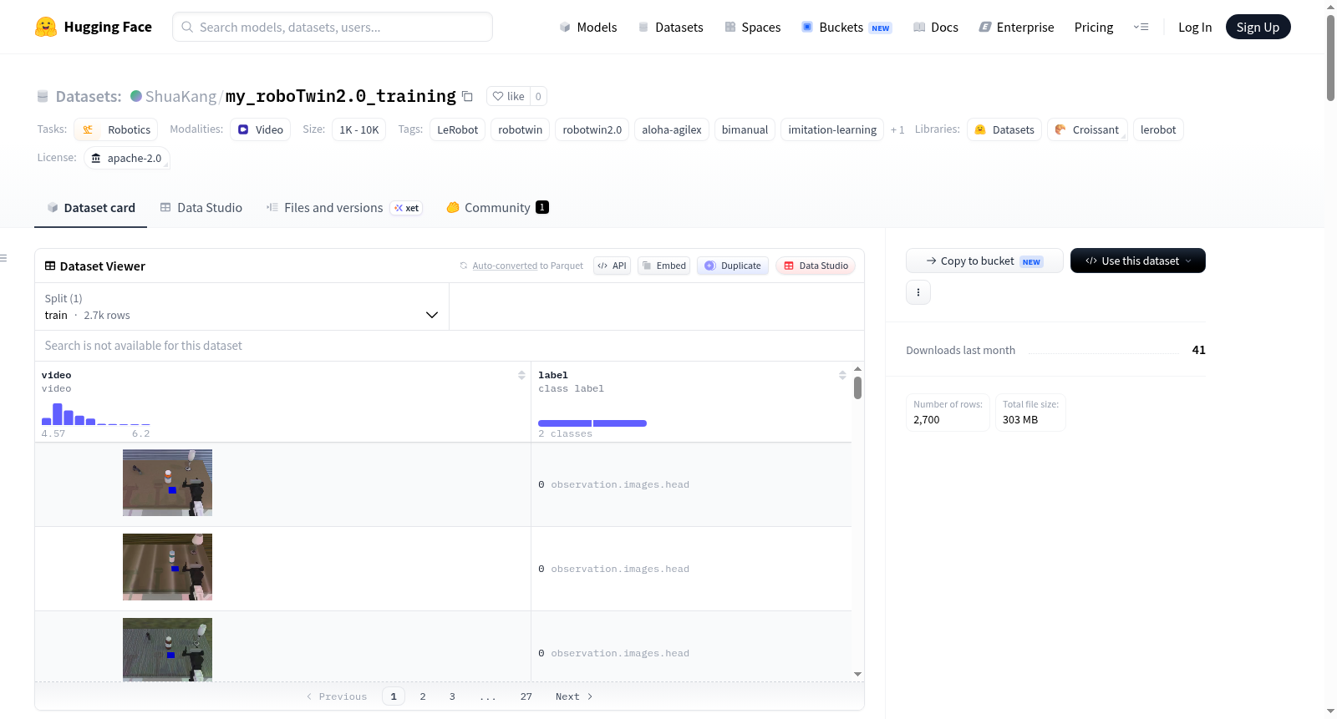This screenshot has height=719, width=1337.
Task: Open Buckets in the navigation
Action: [846, 28]
